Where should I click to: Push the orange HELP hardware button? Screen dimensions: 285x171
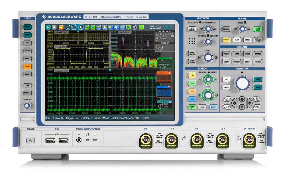tap(27, 66)
